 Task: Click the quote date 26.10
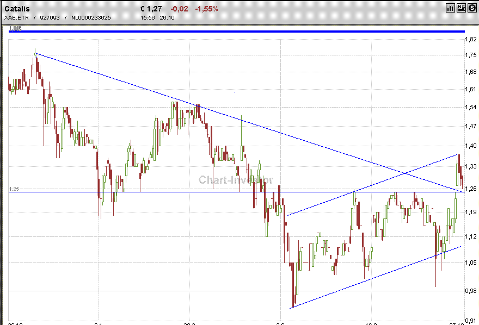click(165, 18)
